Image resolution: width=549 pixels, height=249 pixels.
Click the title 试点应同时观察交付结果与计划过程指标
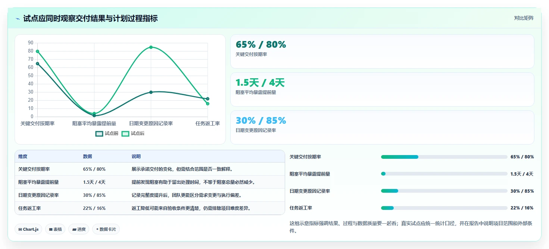(90, 18)
